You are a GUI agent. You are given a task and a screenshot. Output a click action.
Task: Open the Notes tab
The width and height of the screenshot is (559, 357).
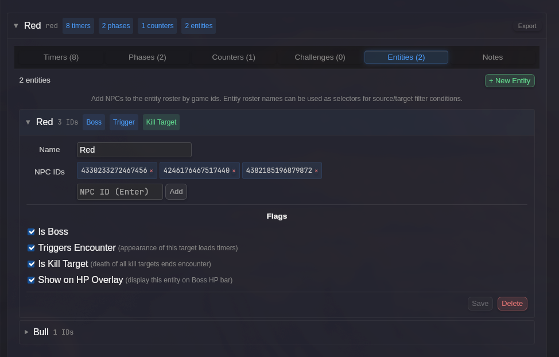coord(492,57)
